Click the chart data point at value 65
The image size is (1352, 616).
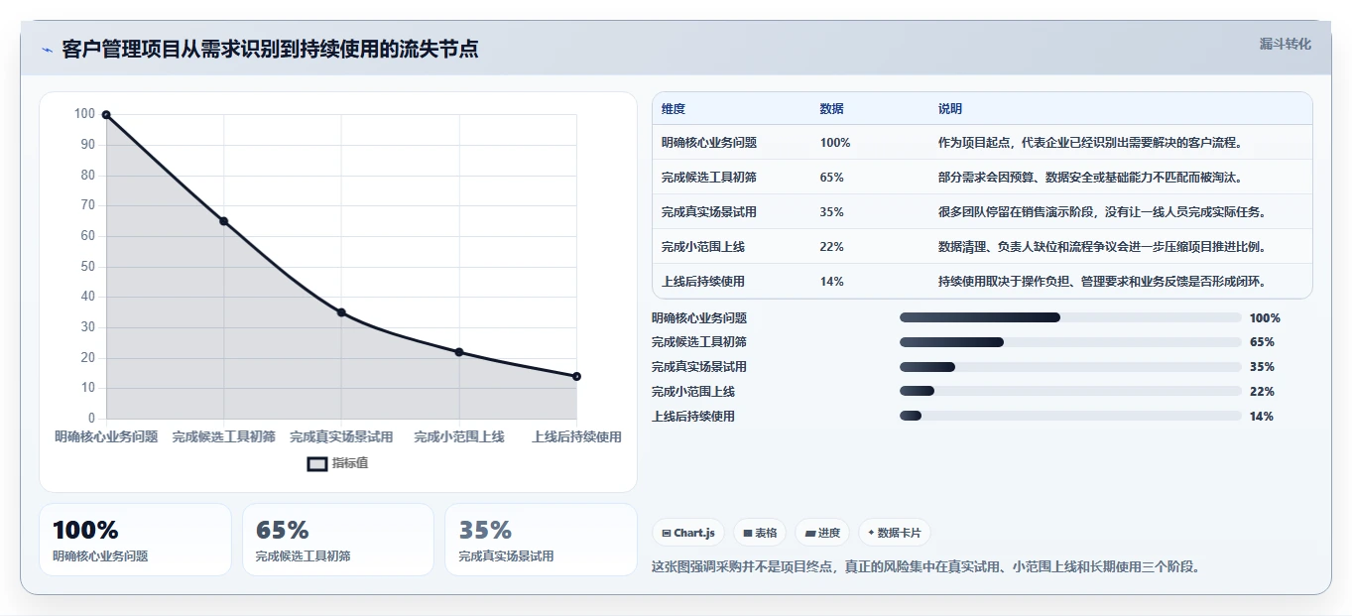click(223, 221)
